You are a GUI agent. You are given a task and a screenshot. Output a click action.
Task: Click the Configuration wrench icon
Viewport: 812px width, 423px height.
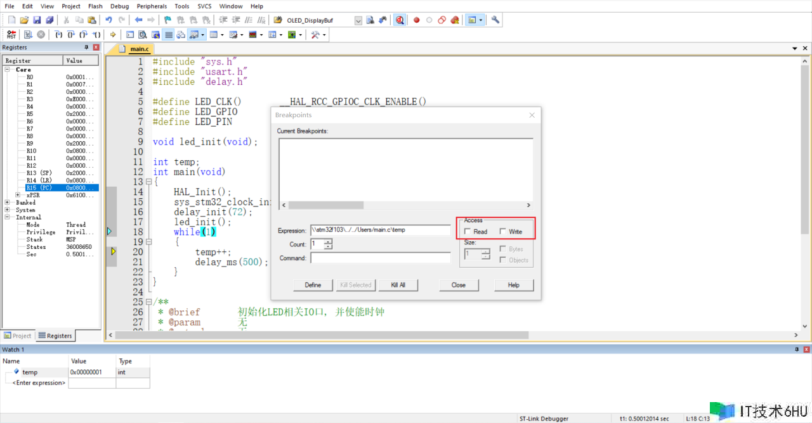click(495, 20)
